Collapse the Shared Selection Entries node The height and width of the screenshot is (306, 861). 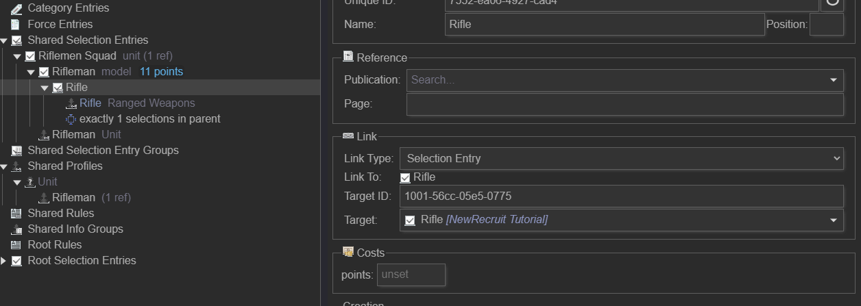(4, 40)
